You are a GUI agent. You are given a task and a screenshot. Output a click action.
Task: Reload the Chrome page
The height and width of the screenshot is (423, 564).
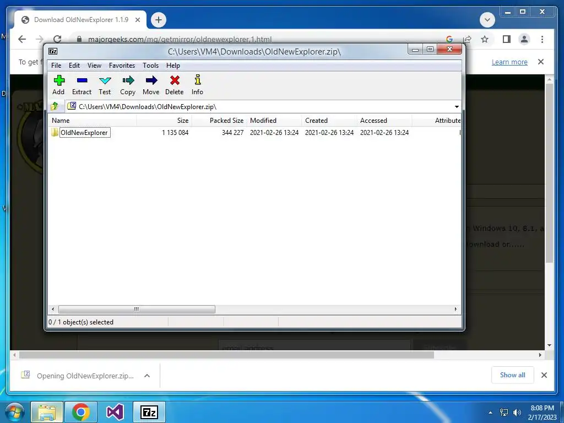tap(57, 39)
